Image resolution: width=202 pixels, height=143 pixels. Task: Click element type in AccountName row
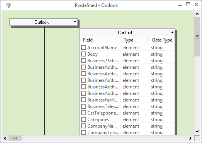tap(131, 48)
